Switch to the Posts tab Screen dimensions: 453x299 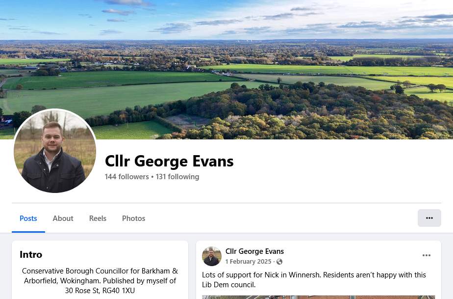tap(28, 218)
